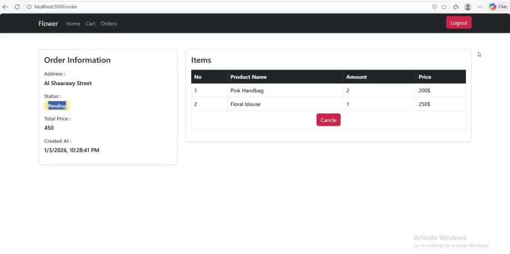Click the 200$ price cell

[441, 90]
